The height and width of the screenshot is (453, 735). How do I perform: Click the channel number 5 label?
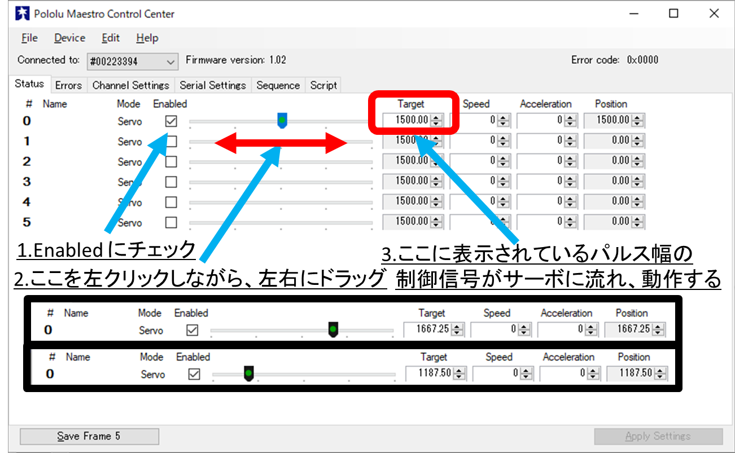pyautogui.click(x=27, y=222)
